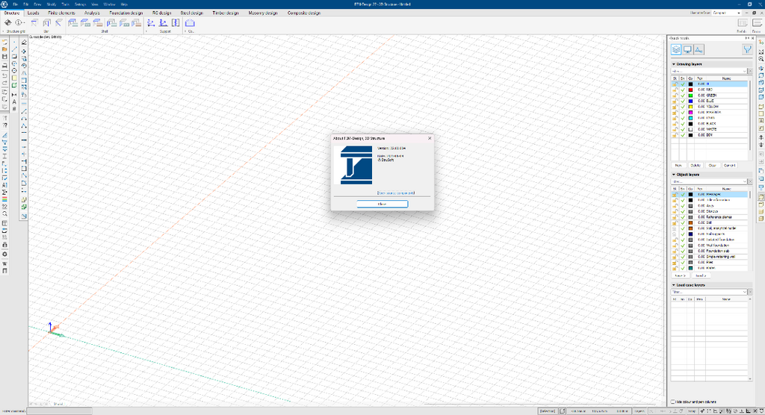Open the user interface combo box top right
This screenshot has height=415, width=765.
coord(726,13)
